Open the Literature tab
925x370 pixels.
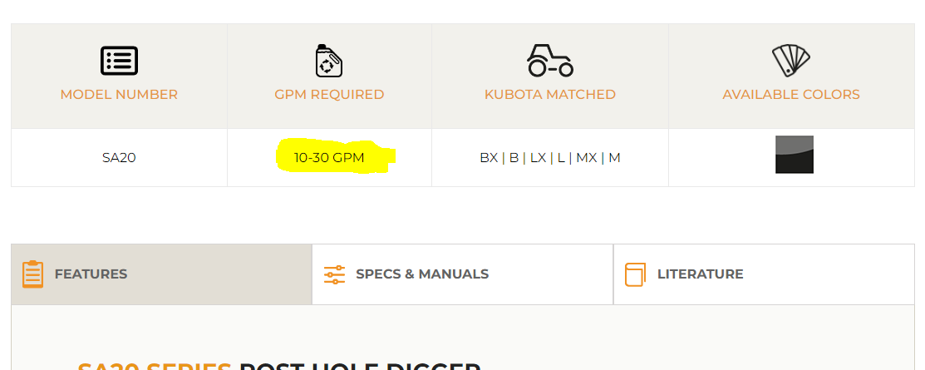(700, 274)
